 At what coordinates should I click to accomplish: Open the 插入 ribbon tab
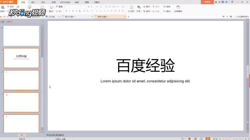click(33, 2)
